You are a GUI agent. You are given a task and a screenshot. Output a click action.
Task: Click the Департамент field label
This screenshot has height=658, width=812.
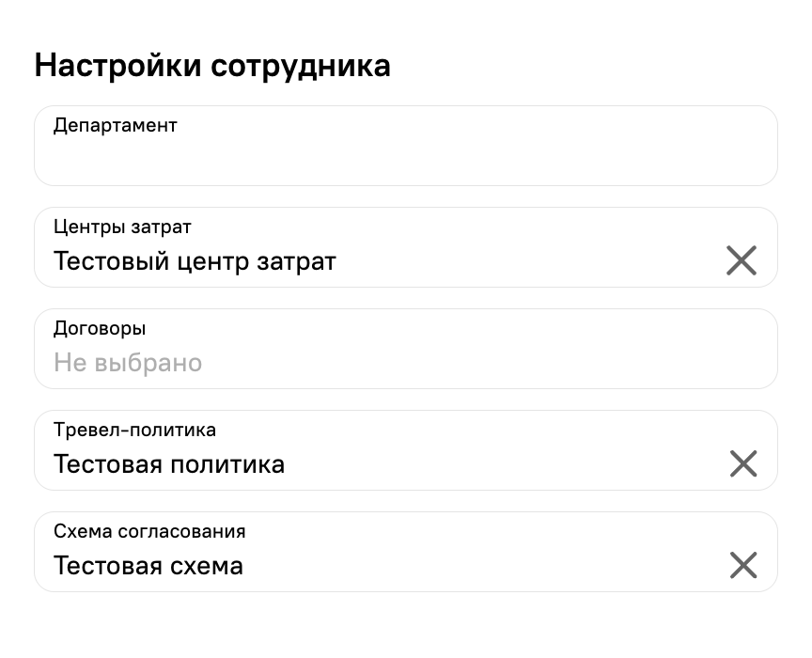(x=115, y=126)
